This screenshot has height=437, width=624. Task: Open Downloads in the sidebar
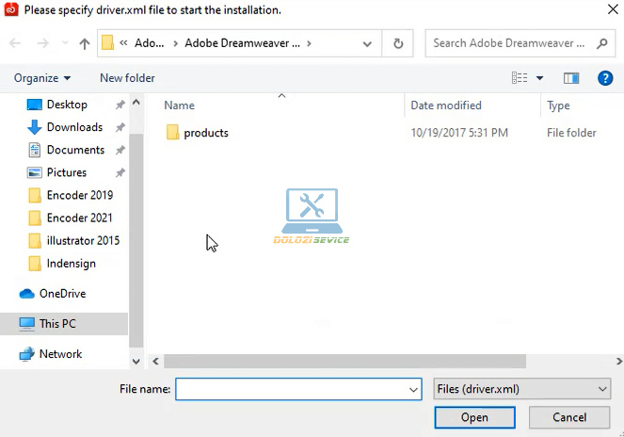pyautogui.click(x=73, y=127)
